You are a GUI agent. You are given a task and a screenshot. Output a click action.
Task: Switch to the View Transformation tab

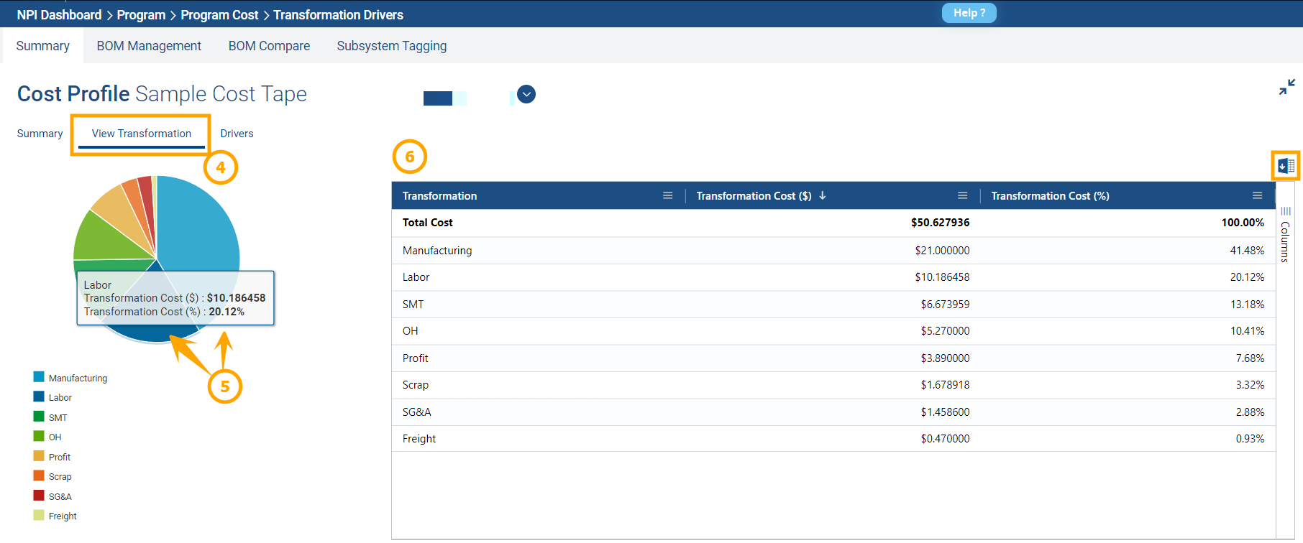141,134
